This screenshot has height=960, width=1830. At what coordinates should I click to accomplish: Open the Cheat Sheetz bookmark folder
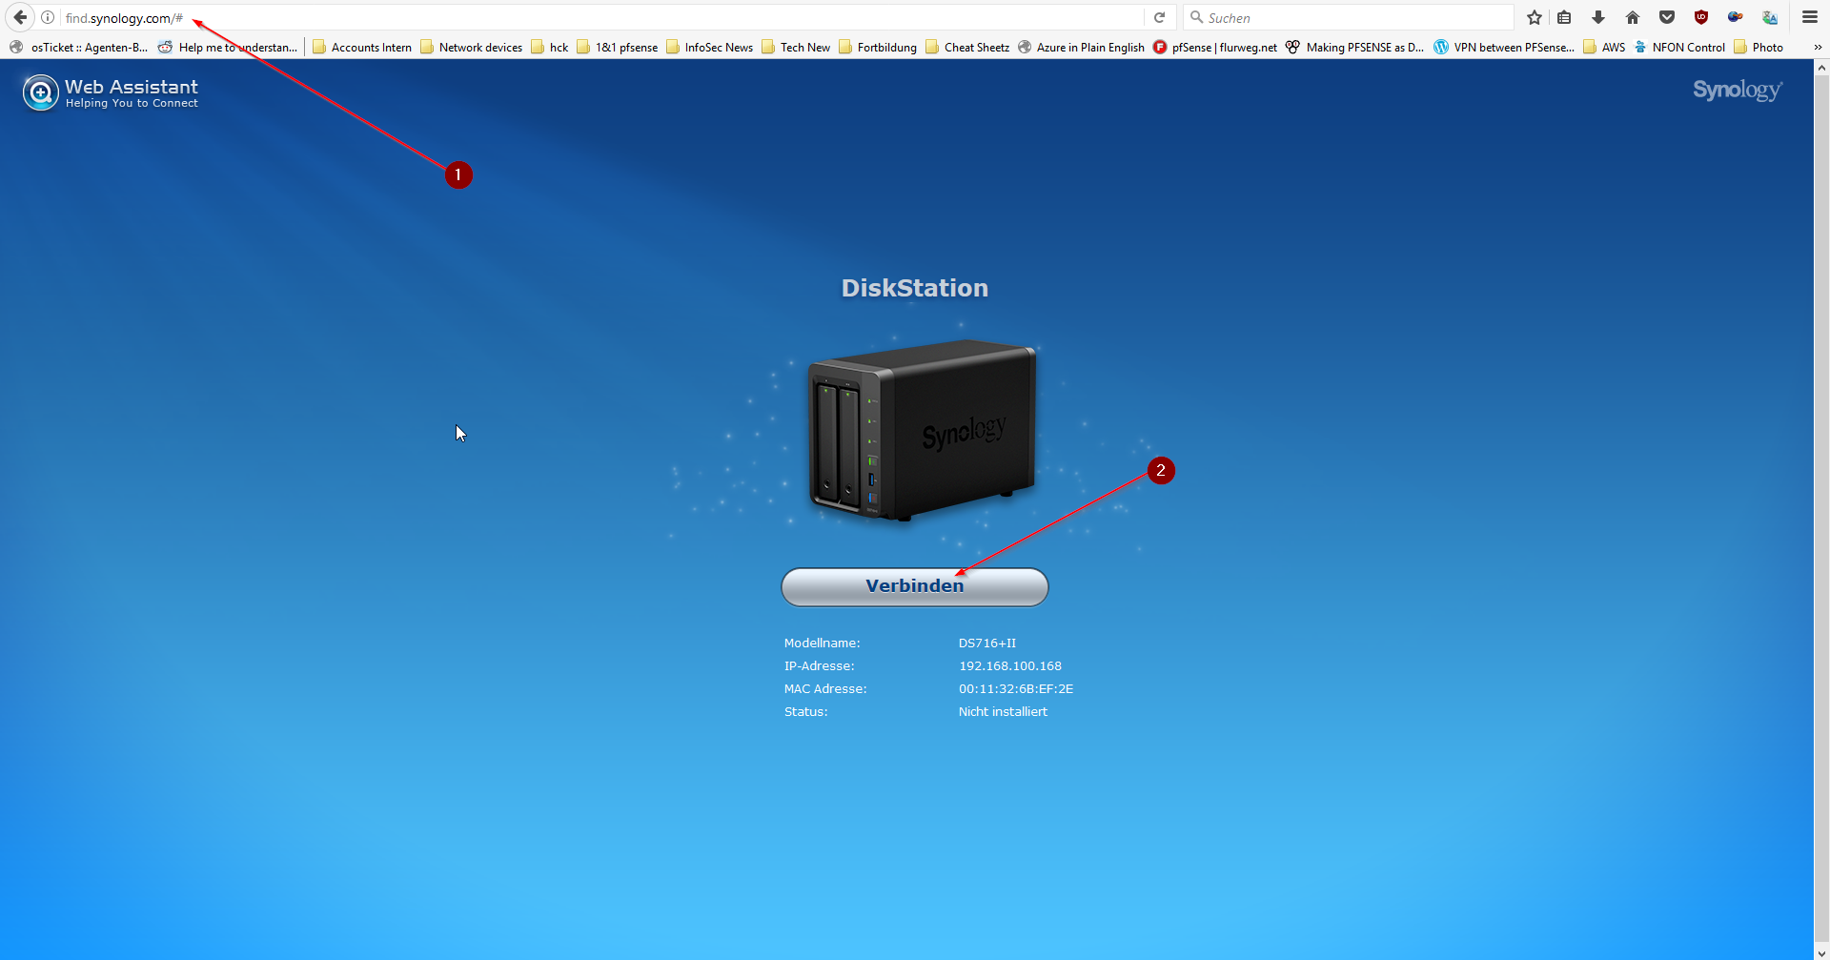pyautogui.click(x=967, y=47)
